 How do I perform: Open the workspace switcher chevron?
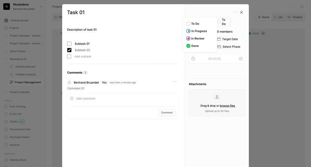pos(41,7)
